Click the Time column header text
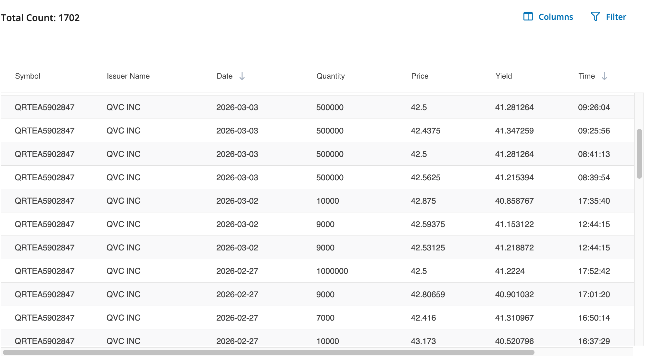Viewport: 654px width, 356px height. point(587,76)
